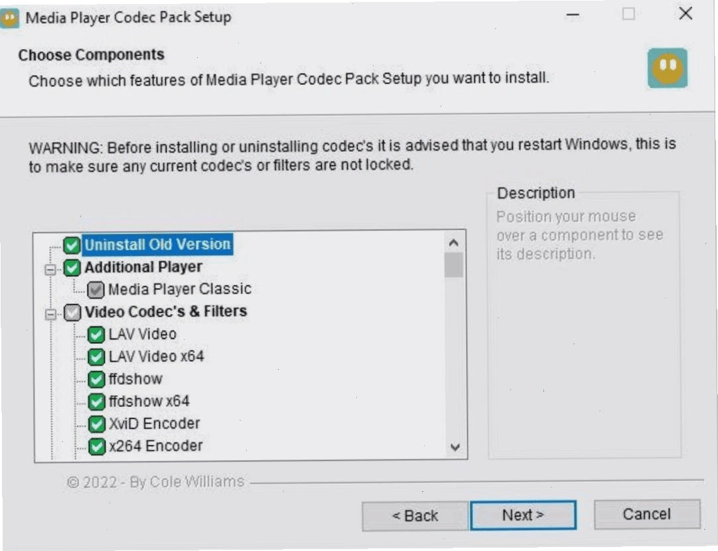This screenshot has height=551, width=718.
Task: Collapse the Video Codec's & Filters node
Action: pos(51,314)
